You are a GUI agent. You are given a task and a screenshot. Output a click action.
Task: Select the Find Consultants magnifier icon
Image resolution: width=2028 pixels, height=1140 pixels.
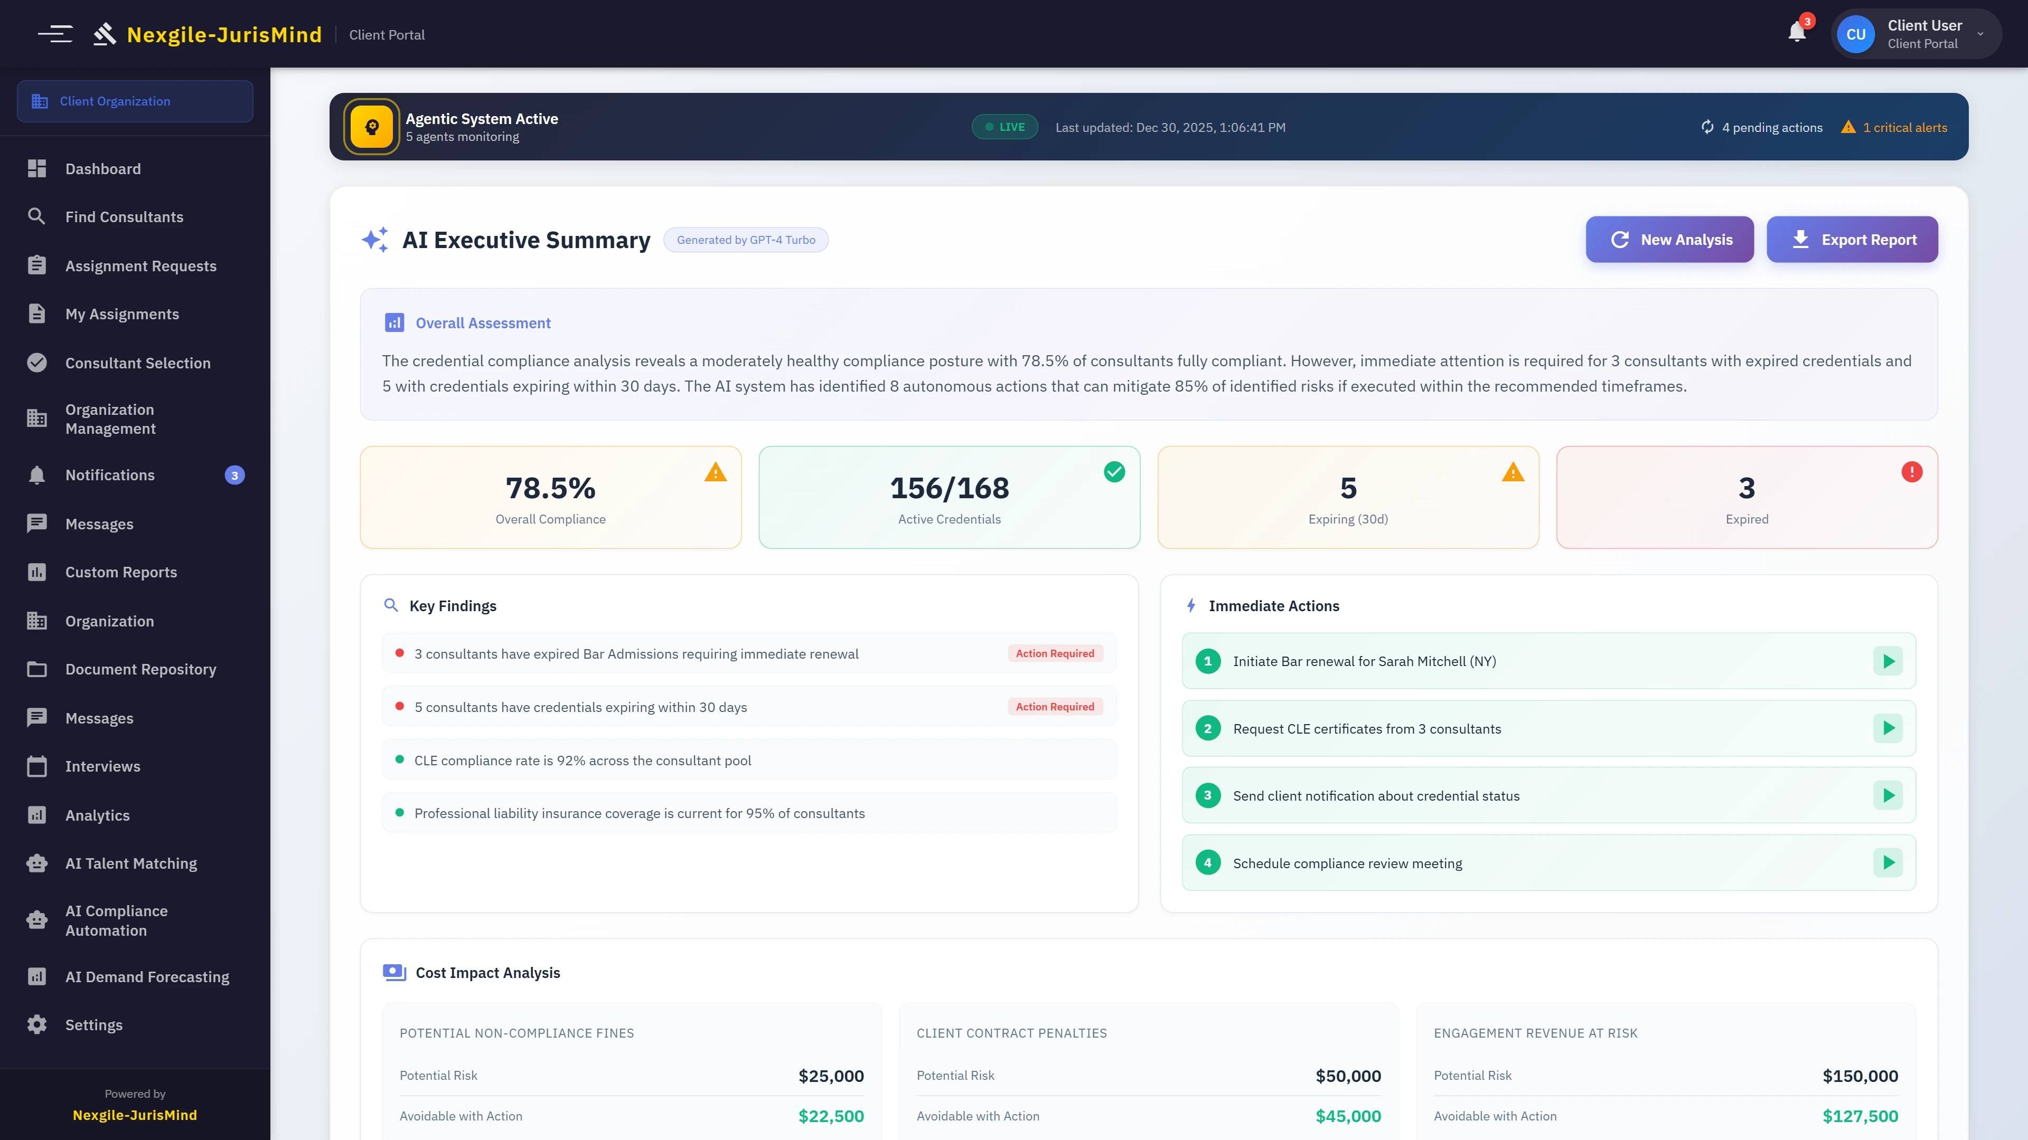coord(36,216)
